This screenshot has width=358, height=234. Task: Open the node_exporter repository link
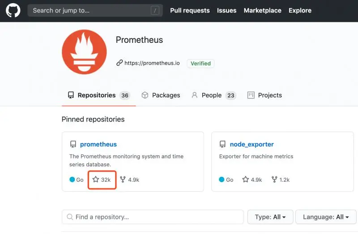(251, 144)
